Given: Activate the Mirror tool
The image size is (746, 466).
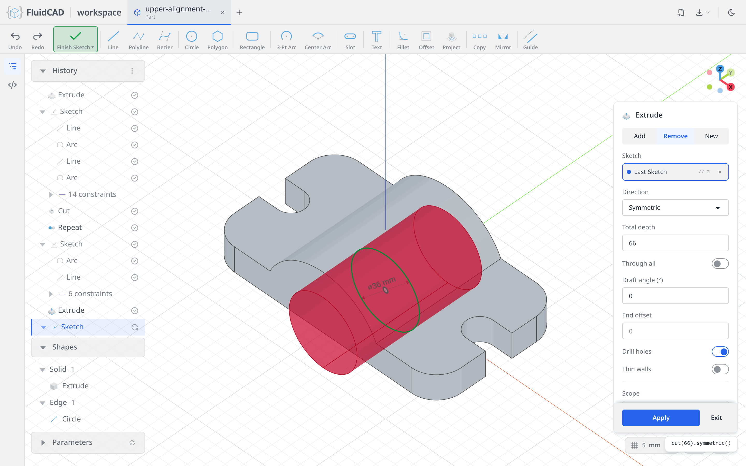Looking at the screenshot, I should [x=503, y=40].
